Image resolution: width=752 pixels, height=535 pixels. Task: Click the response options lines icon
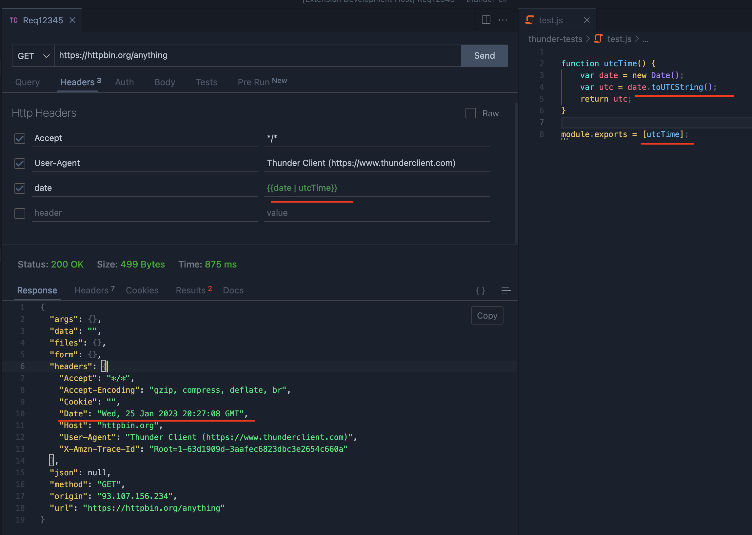[506, 290]
